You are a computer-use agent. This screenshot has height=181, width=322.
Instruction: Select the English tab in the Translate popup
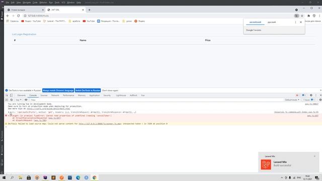coord(255,22)
